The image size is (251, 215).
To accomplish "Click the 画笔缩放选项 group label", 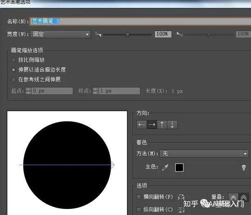I will 27,51.
